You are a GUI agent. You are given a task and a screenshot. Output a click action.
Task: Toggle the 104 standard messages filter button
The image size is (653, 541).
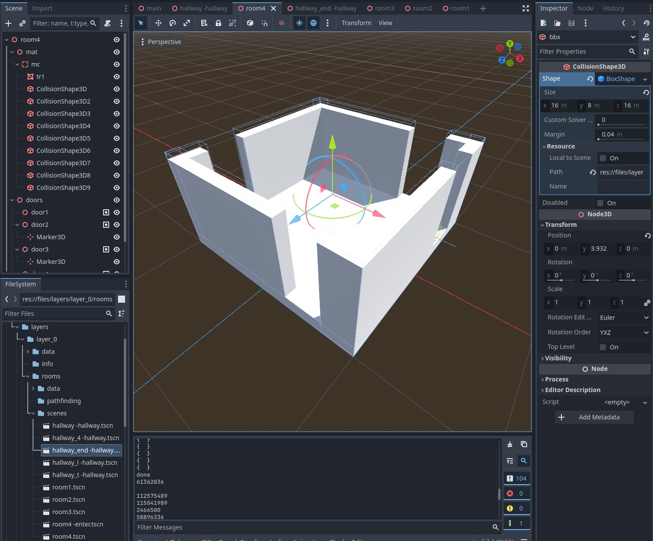pyautogui.click(x=517, y=478)
